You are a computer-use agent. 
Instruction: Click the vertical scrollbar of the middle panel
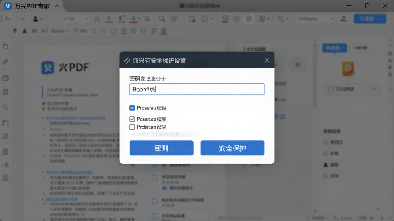[x=315, y=75]
